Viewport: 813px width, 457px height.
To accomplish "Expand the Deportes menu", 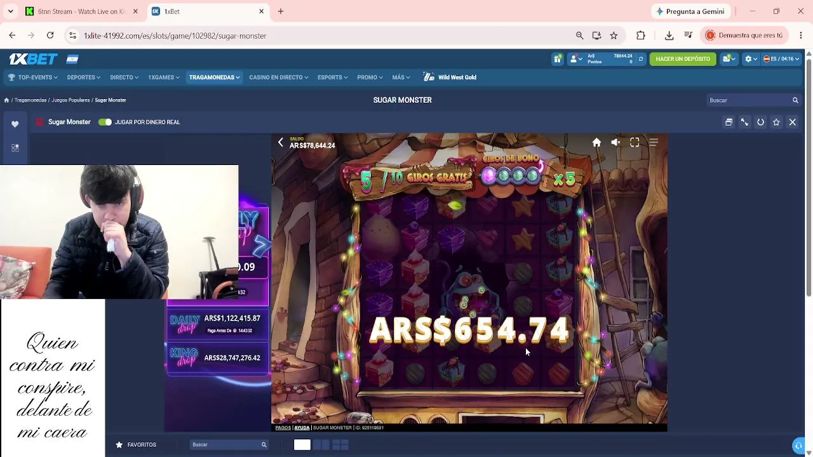I will point(83,77).
